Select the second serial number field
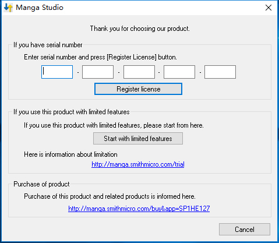The width and height of the screenshot is (279, 243). pos(98,72)
